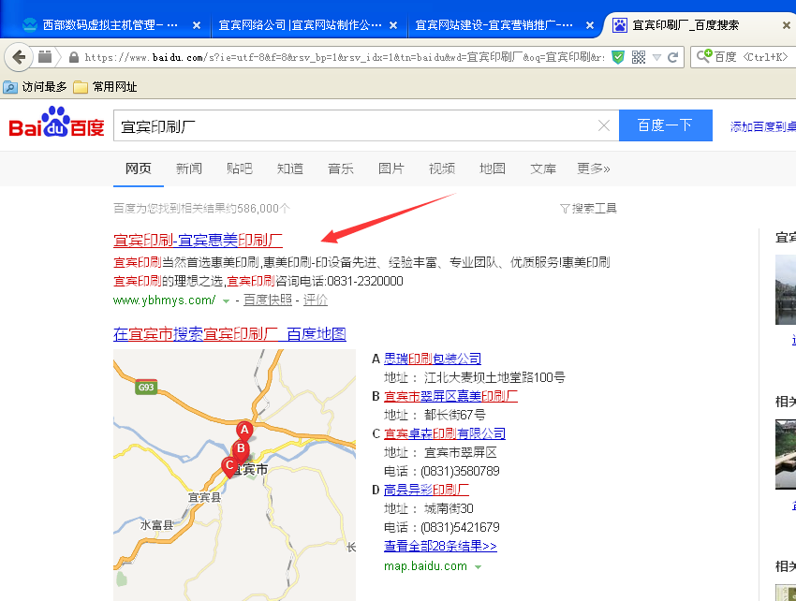Click the address text 江北大麦坝土地堂路100号
796x601 pixels.
click(x=495, y=377)
